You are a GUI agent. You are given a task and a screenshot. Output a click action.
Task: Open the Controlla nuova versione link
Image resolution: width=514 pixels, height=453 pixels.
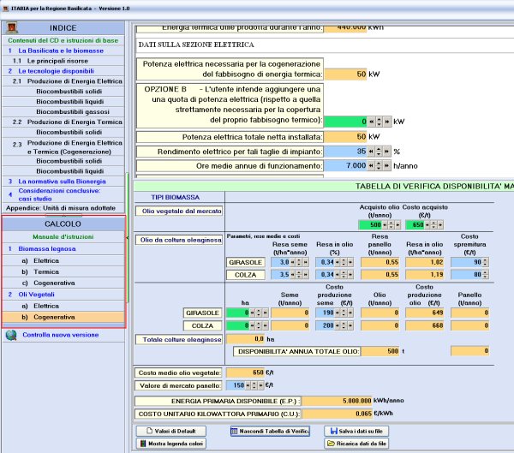point(60,335)
